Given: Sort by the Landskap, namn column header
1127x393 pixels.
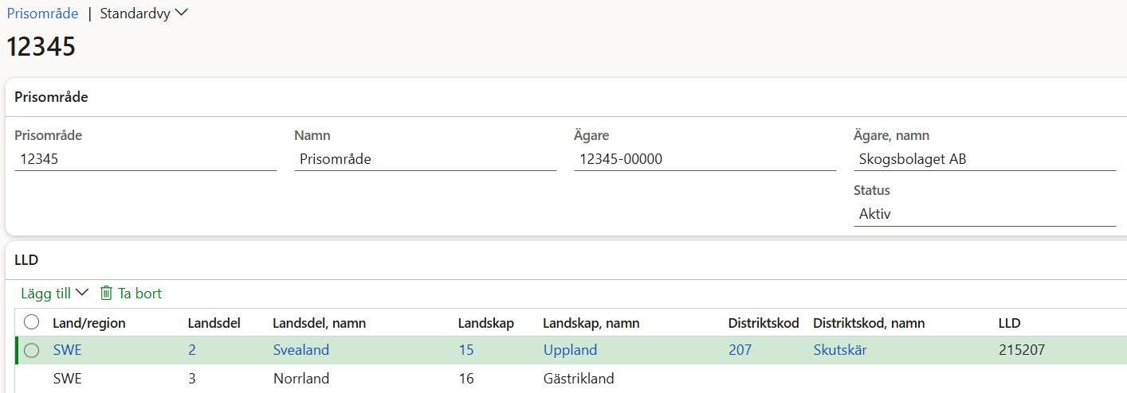Looking at the screenshot, I should [591, 323].
